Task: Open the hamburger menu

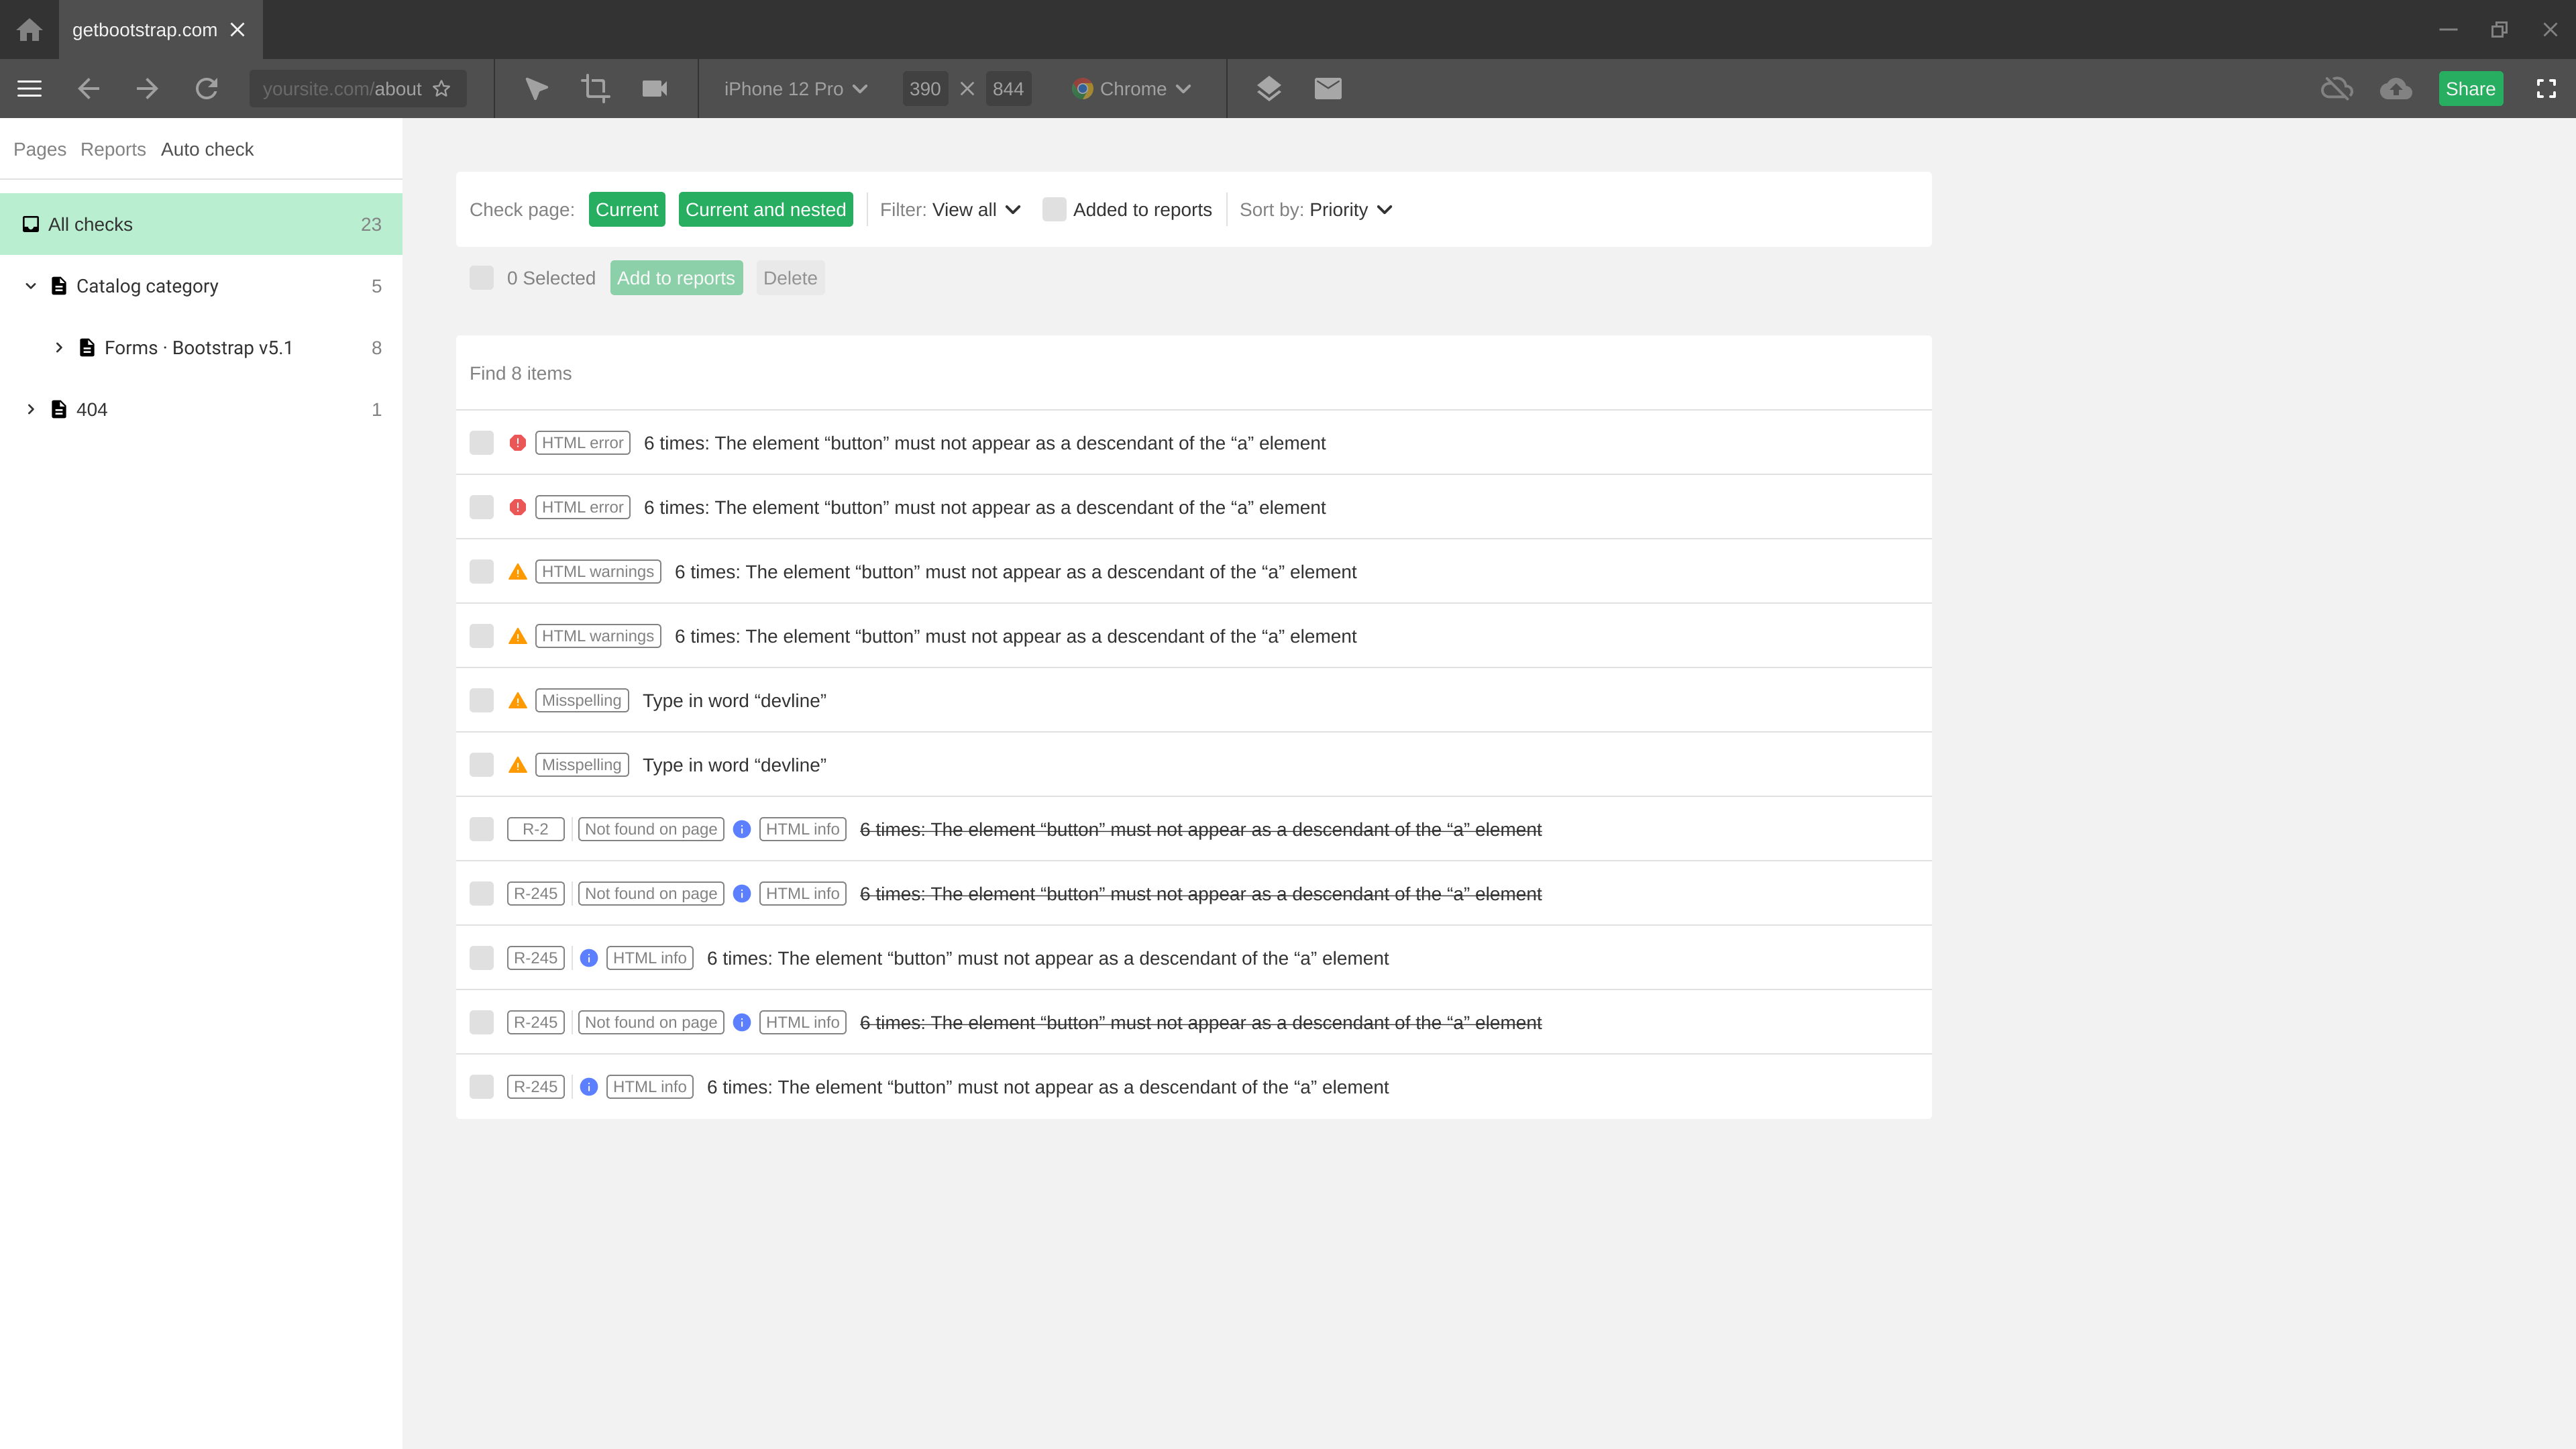Action: [29, 88]
